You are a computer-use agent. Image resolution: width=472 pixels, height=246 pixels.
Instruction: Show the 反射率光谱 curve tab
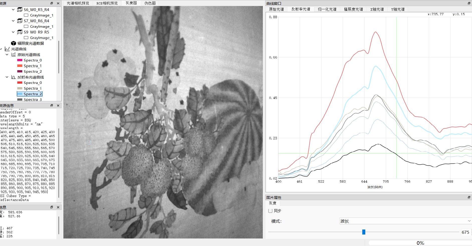click(301, 9)
